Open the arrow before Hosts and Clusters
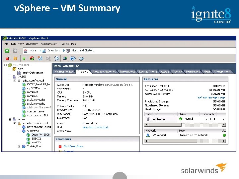This screenshot has height=179, width=239. [64, 50]
